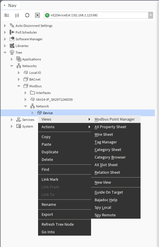
Task: Click the System gear icon
Action: pyautogui.click(x=19, y=126)
